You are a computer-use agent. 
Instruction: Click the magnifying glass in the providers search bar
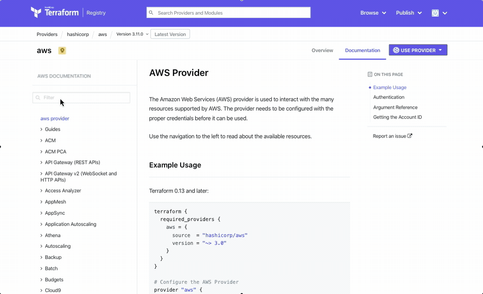151,12
